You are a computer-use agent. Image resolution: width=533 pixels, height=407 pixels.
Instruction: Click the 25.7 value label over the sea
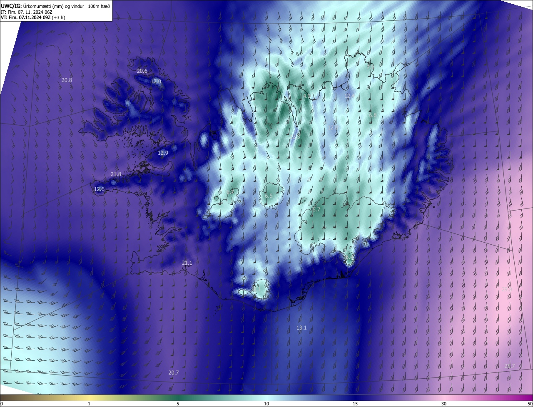pyautogui.click(x=510, y=366)
